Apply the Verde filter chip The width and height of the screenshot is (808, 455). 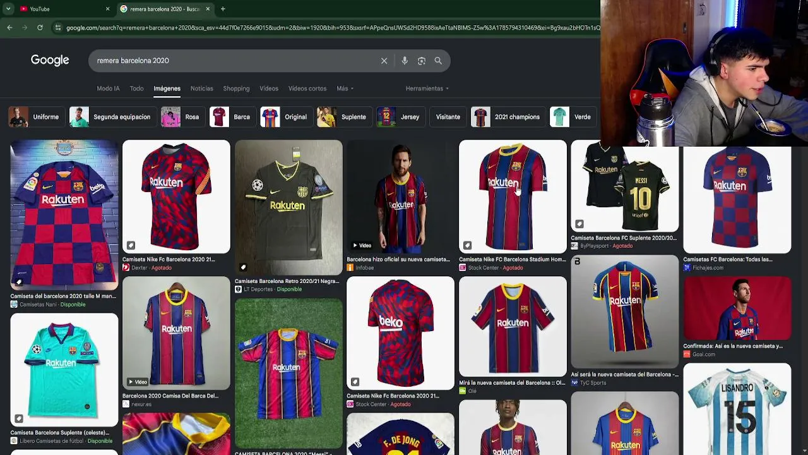click(x=572, y=117)
